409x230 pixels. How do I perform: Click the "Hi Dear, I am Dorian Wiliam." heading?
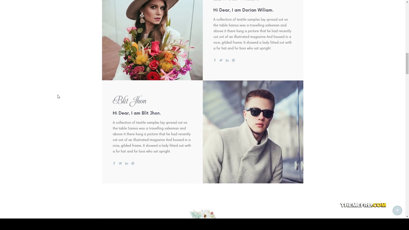tap(243, 10)
